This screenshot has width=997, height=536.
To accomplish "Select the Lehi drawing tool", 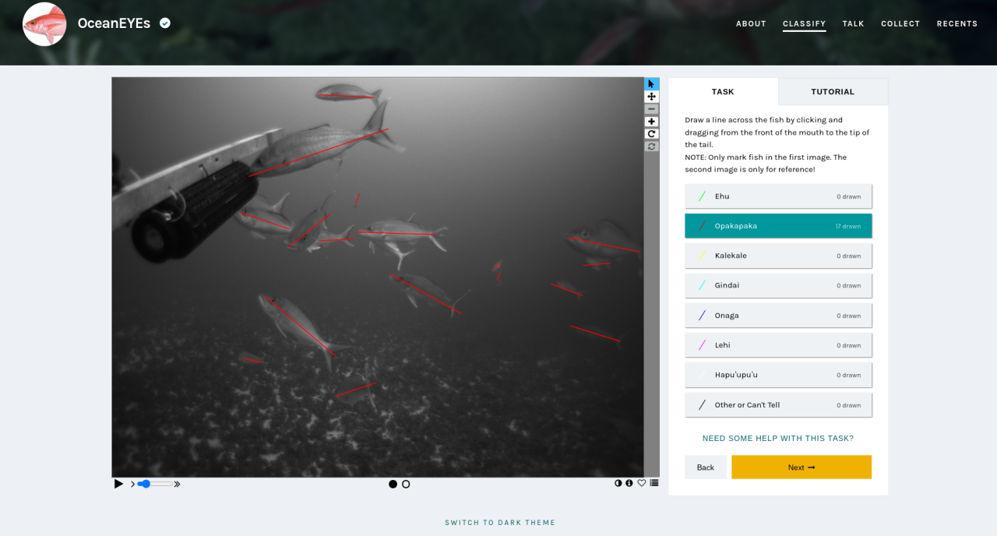I will click(778, 345).
